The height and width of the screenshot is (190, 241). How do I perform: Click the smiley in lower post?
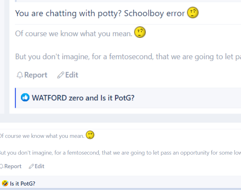pyautogui.click(x=90, y=135)
